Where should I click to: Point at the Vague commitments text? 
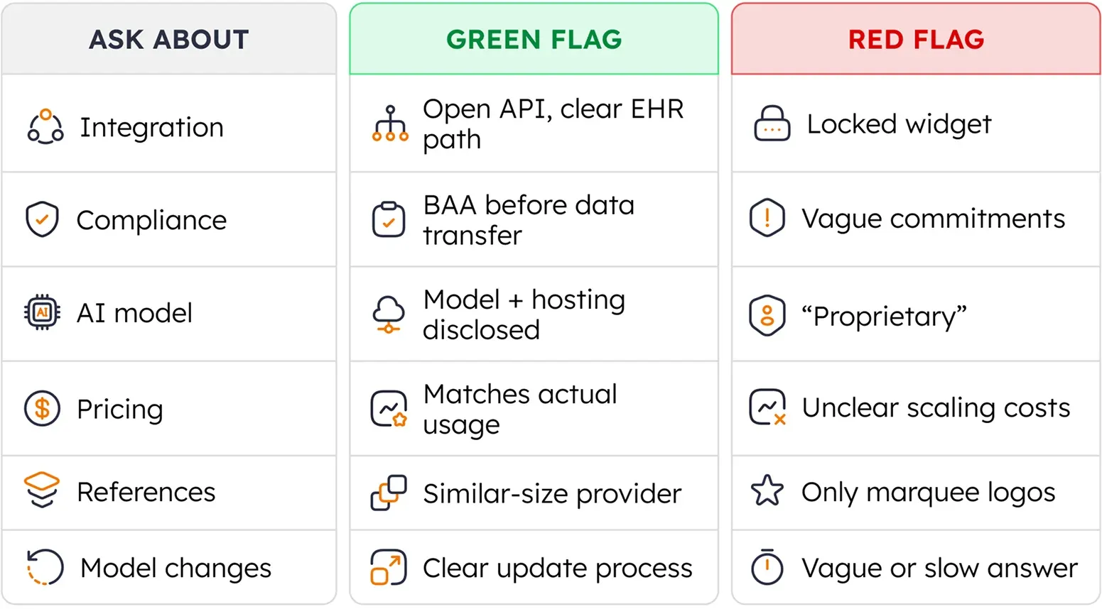point(934,219)
